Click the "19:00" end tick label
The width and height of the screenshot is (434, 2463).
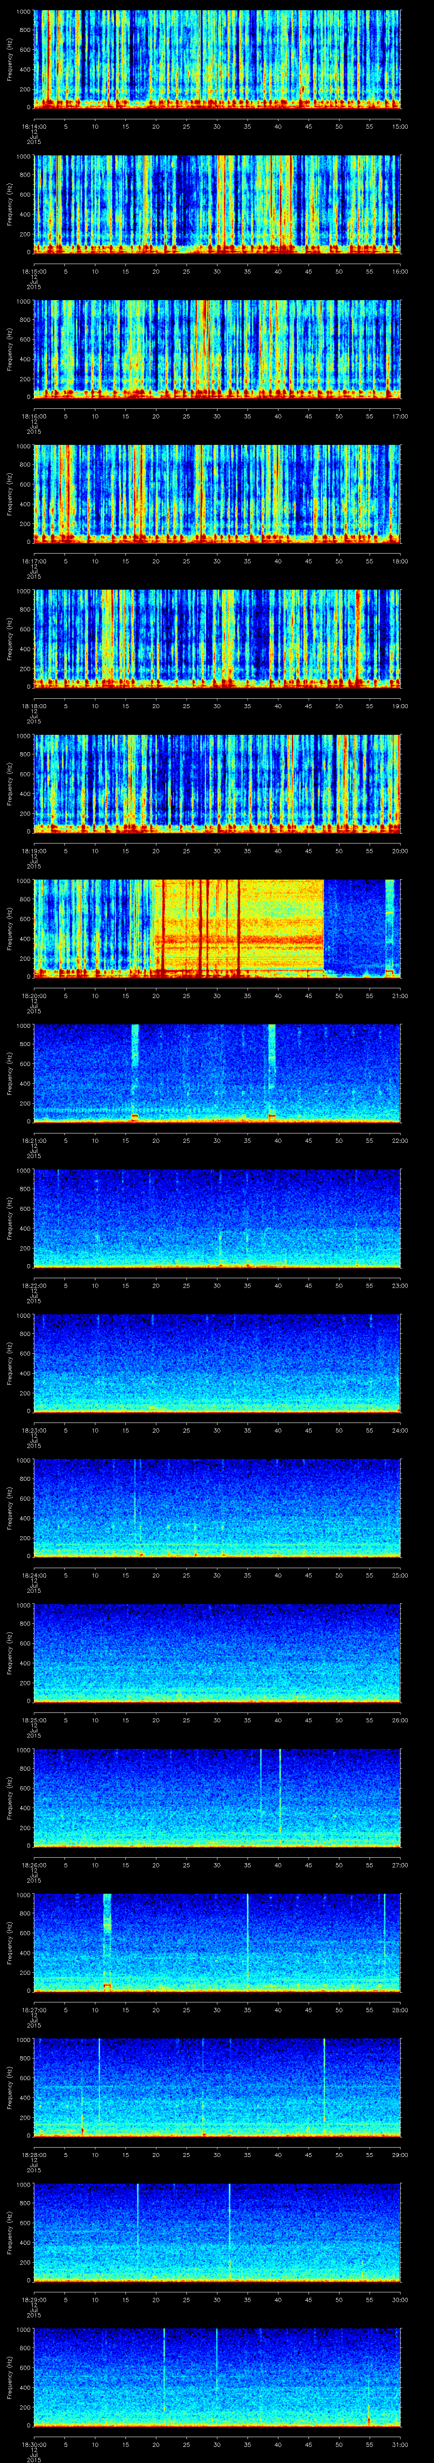(401, 706)
